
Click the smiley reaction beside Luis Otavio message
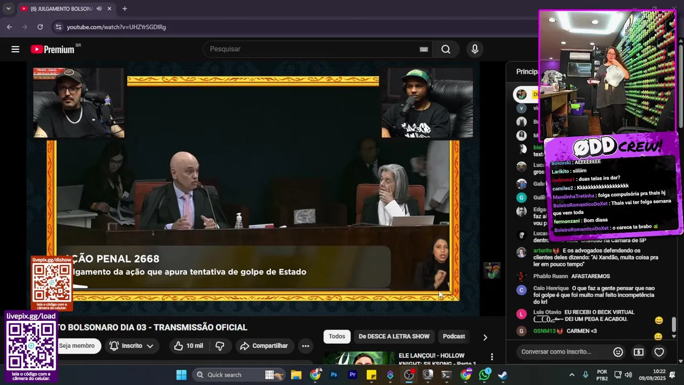pos(659,320)
